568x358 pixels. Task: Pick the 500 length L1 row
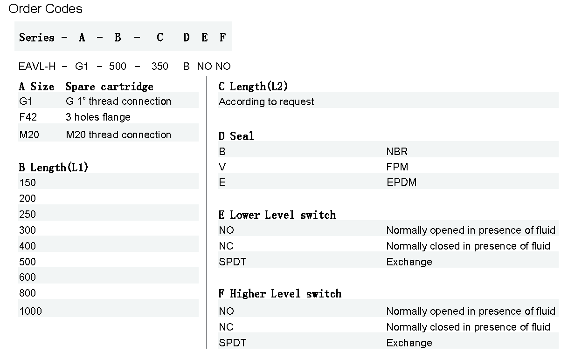[28, 262]
